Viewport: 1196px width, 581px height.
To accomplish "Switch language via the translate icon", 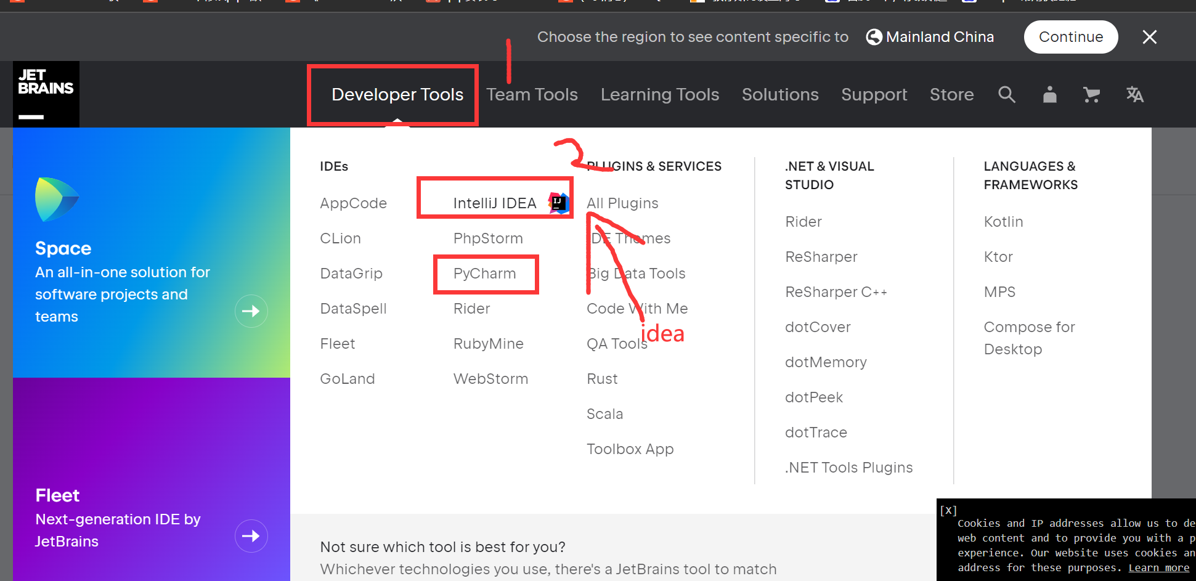I will [x=1135, y=94].
